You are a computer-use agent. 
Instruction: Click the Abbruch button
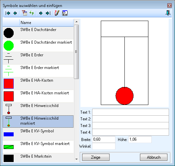(154, 157)
